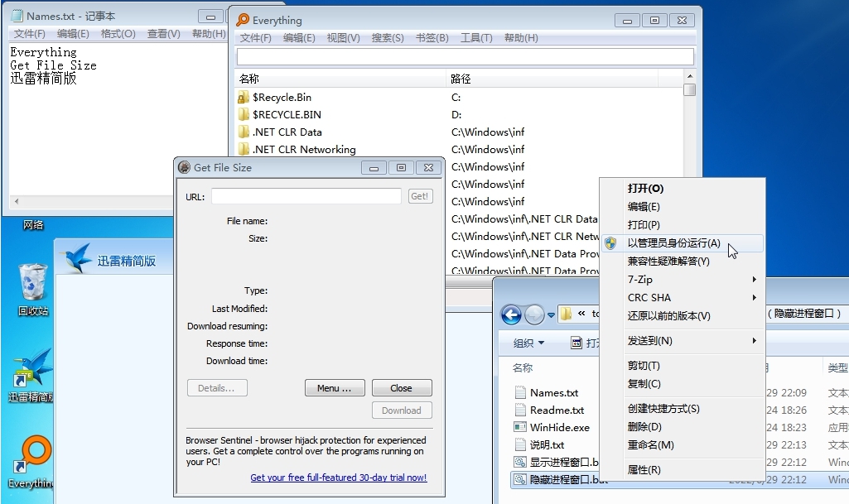Click the WinHide.exe application icon

(x=520, y=427)
